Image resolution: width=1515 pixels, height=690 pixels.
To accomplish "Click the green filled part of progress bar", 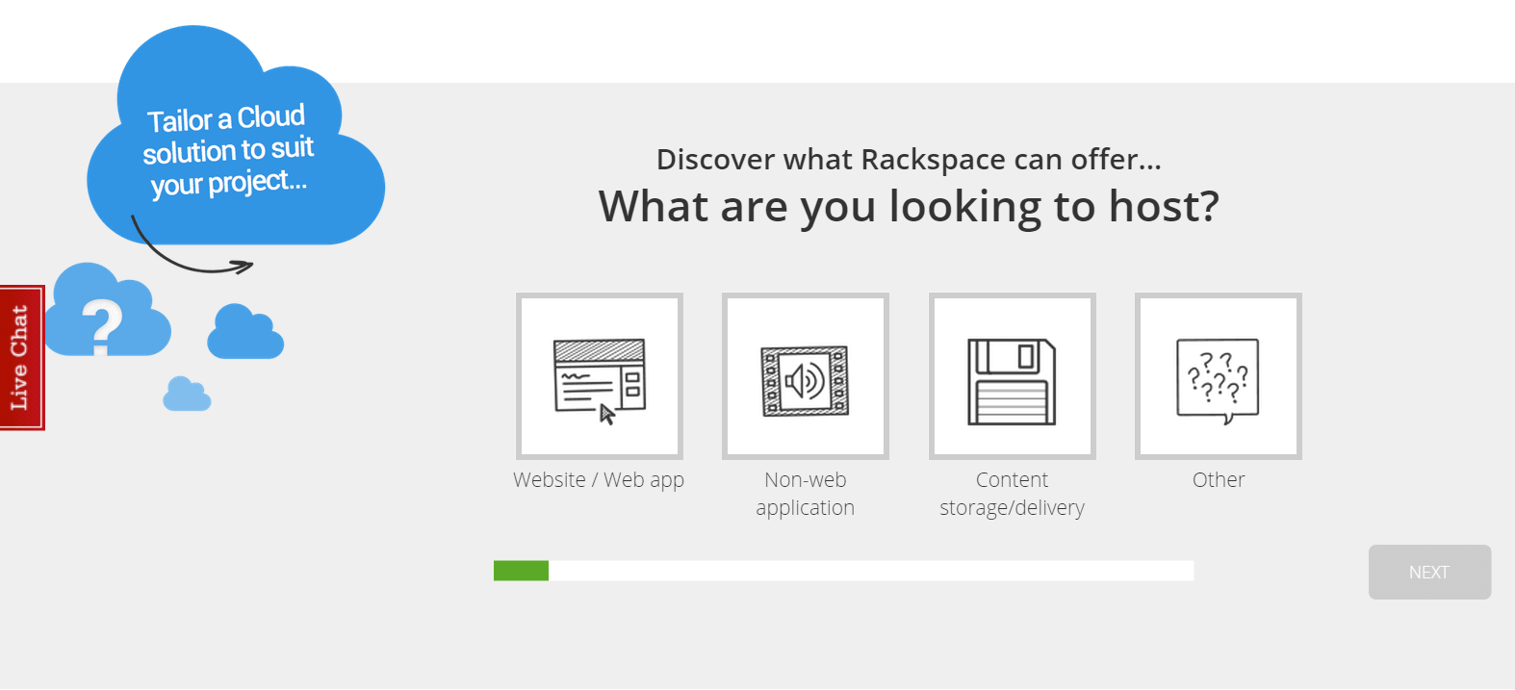I will (521, 571).
